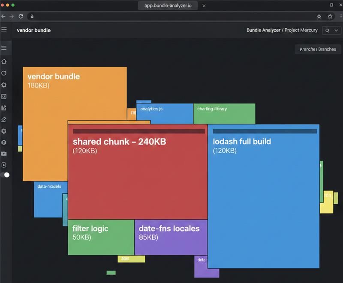The width and height of the screenshot is (343, 283).
Task: Click the Project Mercury breadcrumb link
Action: pyautogui.click(x=302, y=30)
